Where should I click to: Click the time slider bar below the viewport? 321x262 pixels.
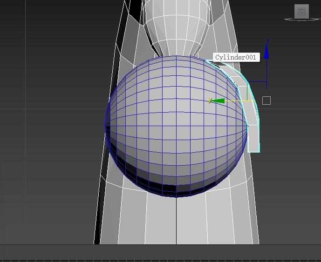coord(160,252)
